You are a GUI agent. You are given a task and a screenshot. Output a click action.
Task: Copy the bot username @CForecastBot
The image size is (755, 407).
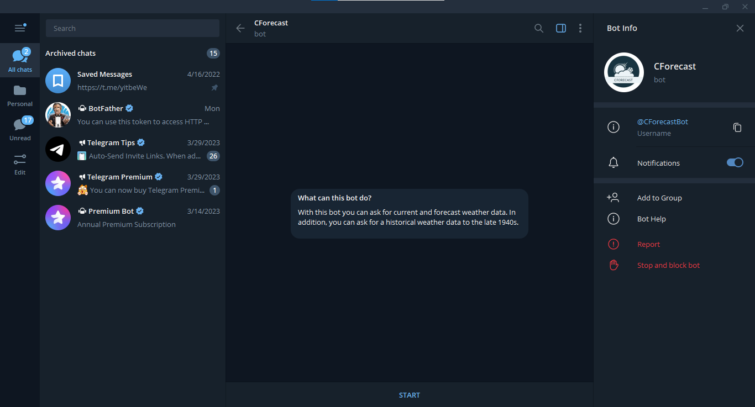[x=737, y=127]
